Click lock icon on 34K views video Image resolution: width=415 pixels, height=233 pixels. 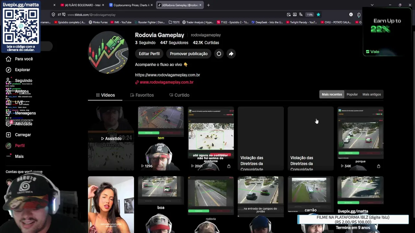tap(378, 166)
